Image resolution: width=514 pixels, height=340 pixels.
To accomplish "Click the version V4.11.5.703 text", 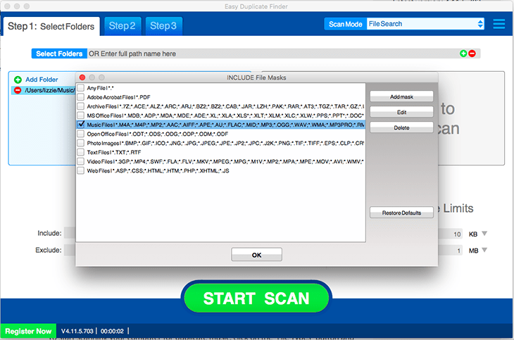I will [77, 331].
